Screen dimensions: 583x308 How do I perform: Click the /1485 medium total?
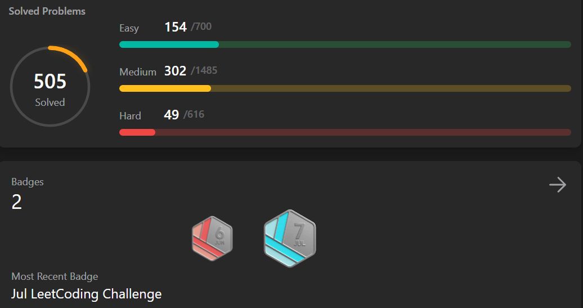[204, 70]
